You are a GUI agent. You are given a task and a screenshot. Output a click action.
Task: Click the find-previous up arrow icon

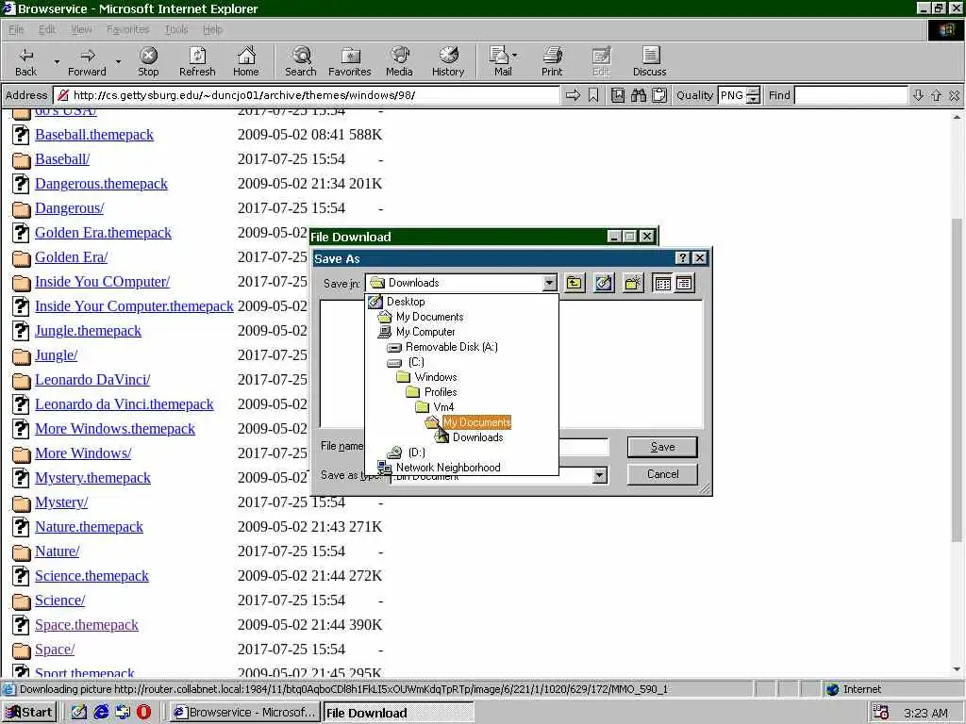pyautogui.click(x=936, y=95)
